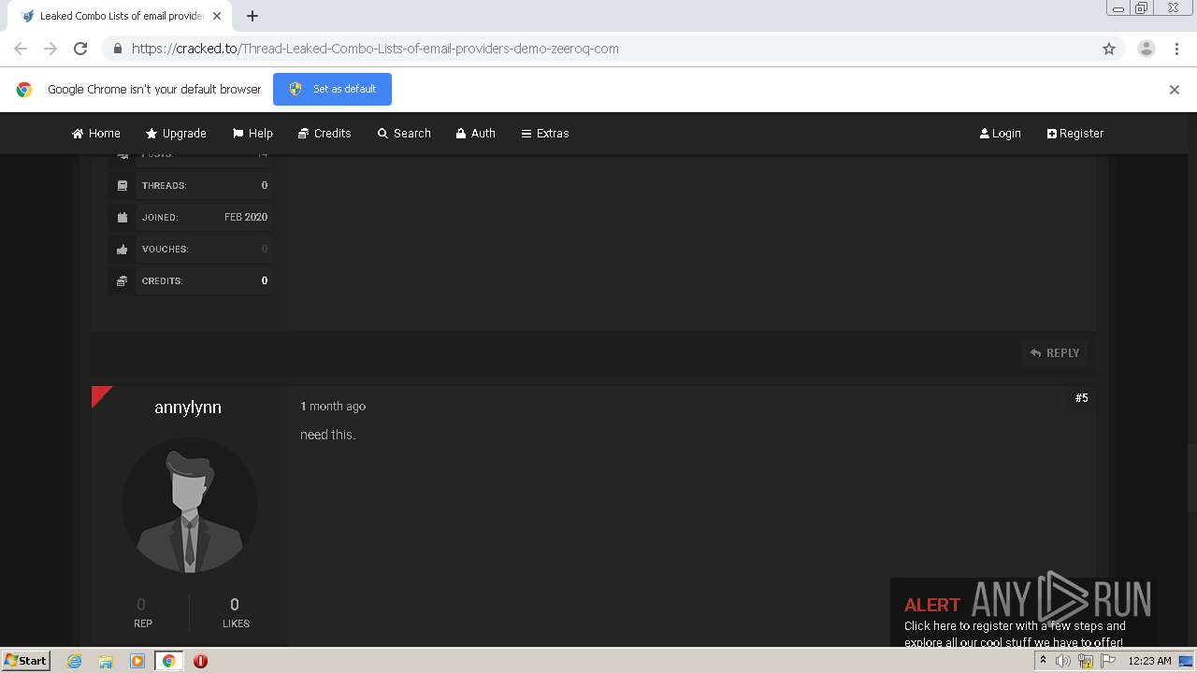Bookmark this page with star icon

point(1109,49)
